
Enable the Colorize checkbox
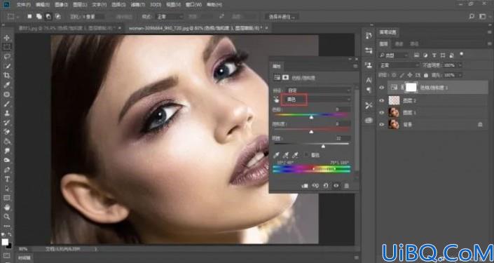point(306,155)
